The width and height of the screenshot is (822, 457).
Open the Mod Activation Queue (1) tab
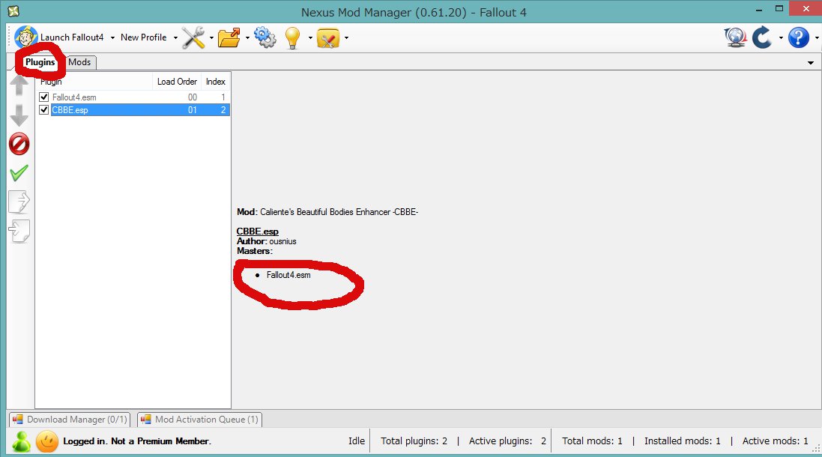pyautogui.click(x=200, y=420)
